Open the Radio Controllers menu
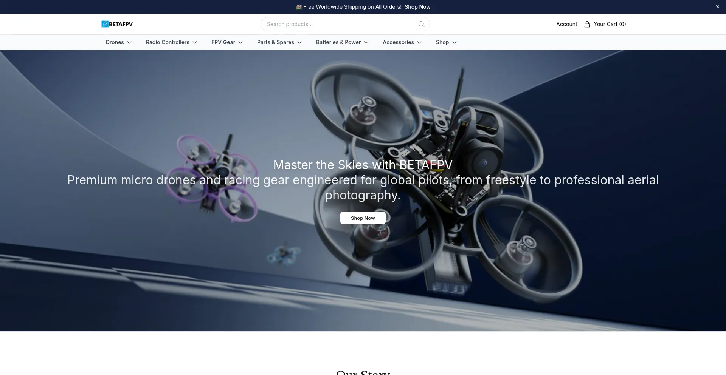Screen dimensions: 726x375 tap(168, 42)
